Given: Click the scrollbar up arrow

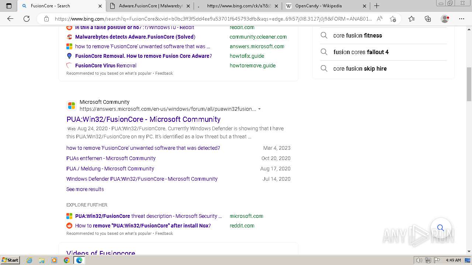Looking at the screenshot, I should 469,29.
